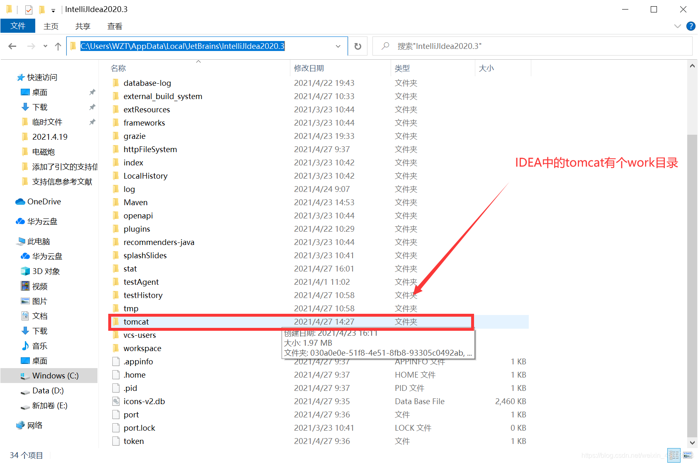
Task: Switch to the 查看 ribbon tab
Action: click(115, 26)
